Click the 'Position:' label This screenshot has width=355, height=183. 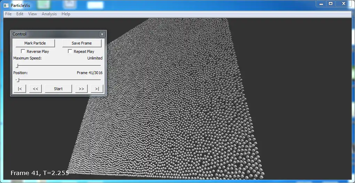[x=21, y=73]
